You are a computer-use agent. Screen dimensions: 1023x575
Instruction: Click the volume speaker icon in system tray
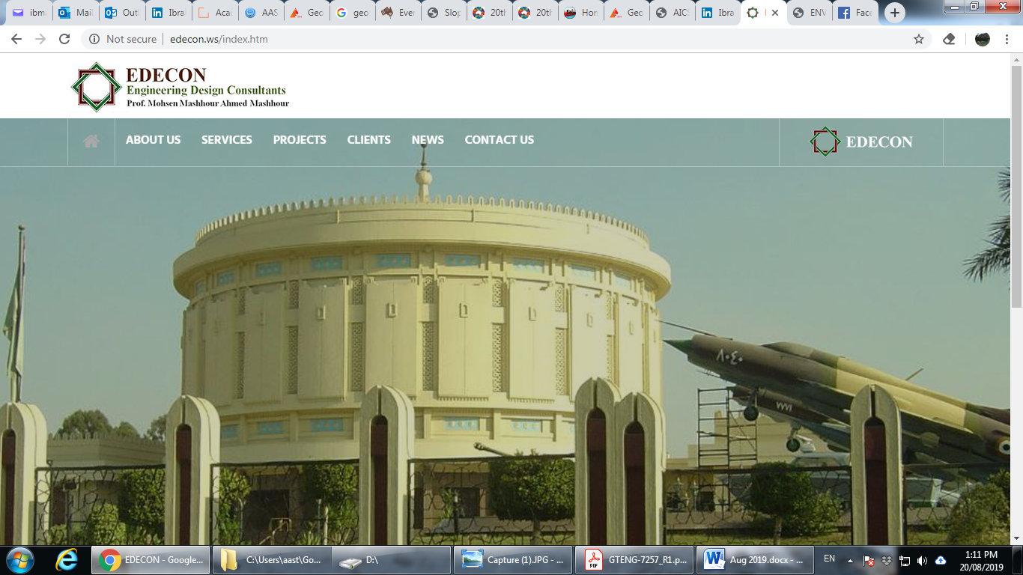(922, 560)
